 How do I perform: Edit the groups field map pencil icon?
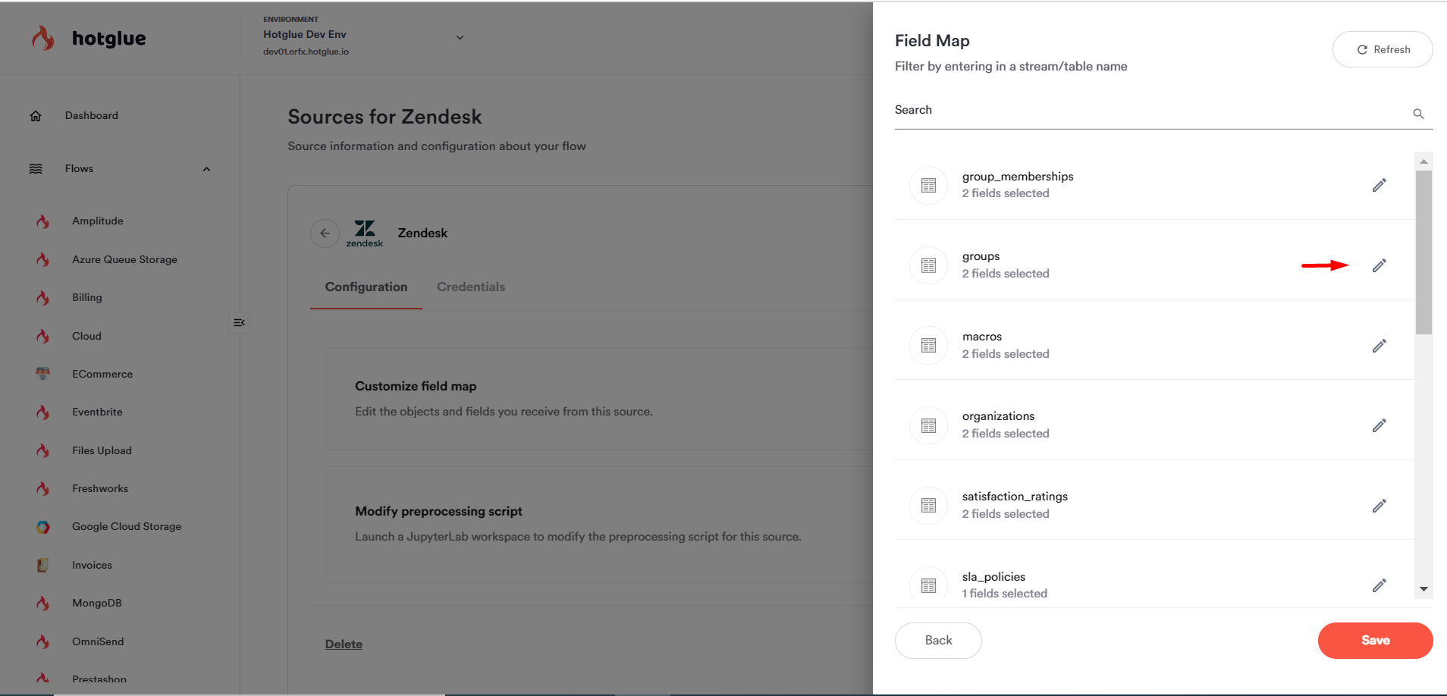tap(1379, 265)
